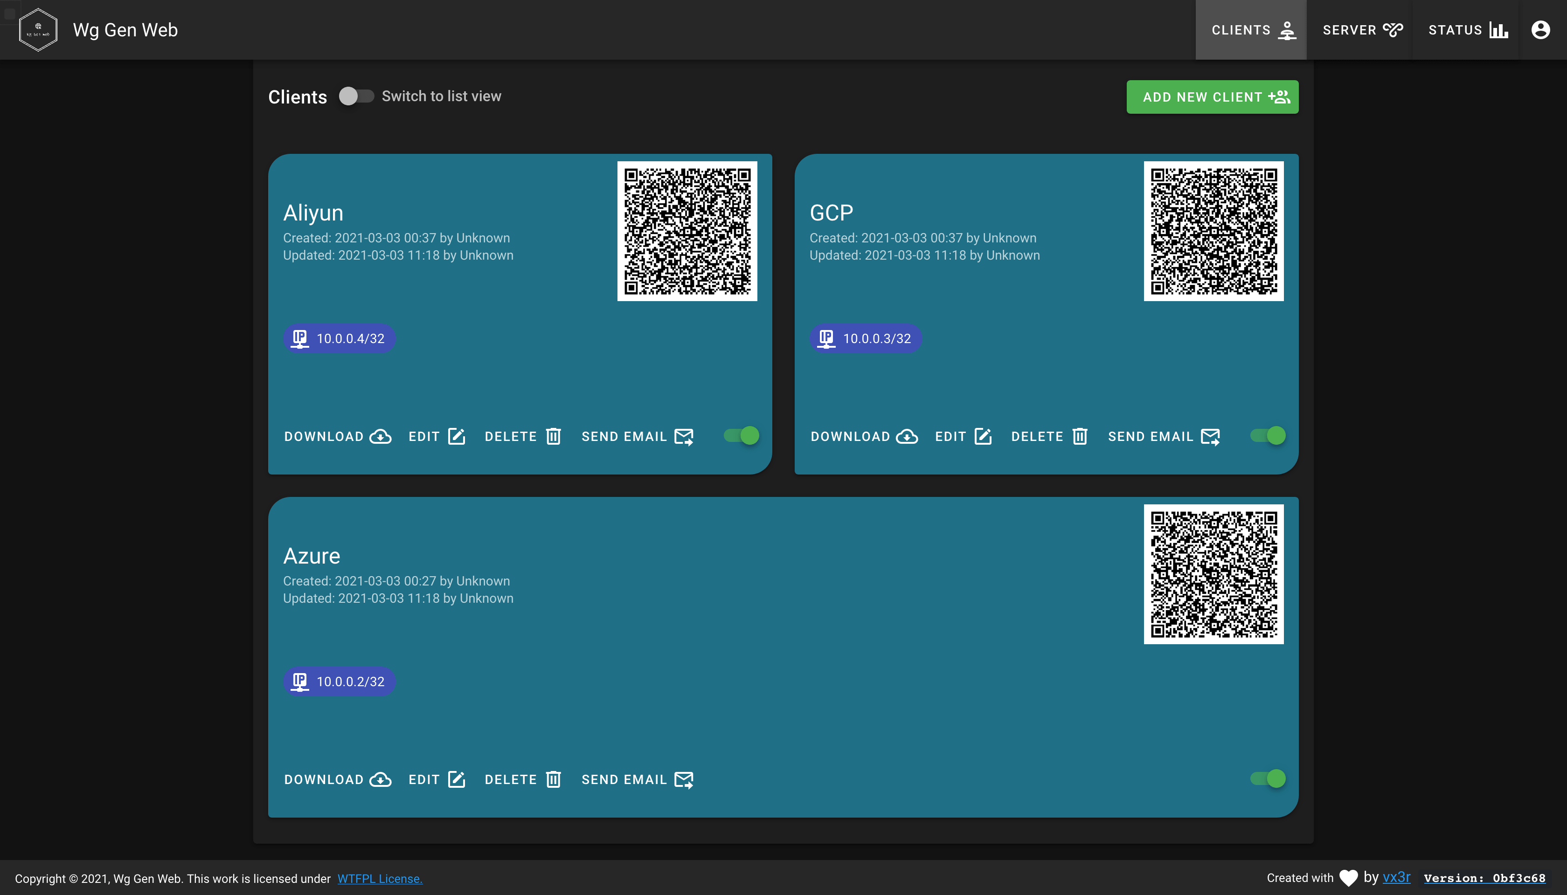The width and height of the screenshot is (1567, 895).
Task: Click the Azure QR code image
Action: pos(1213,574)
